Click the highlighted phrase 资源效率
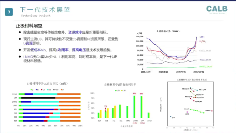Image resolution: width=236 pixels, height=133 pixels. (x=75, y=32)
